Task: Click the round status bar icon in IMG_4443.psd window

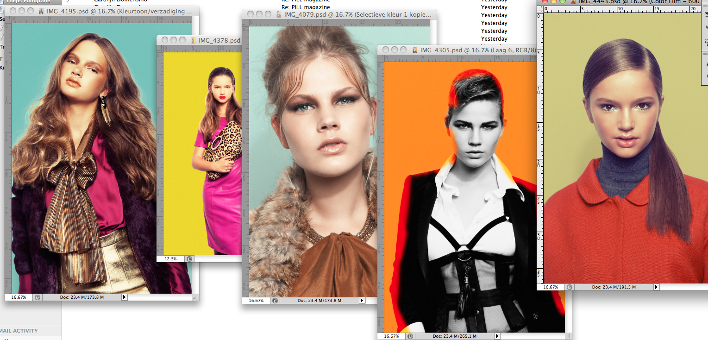Action: [570, 287]
